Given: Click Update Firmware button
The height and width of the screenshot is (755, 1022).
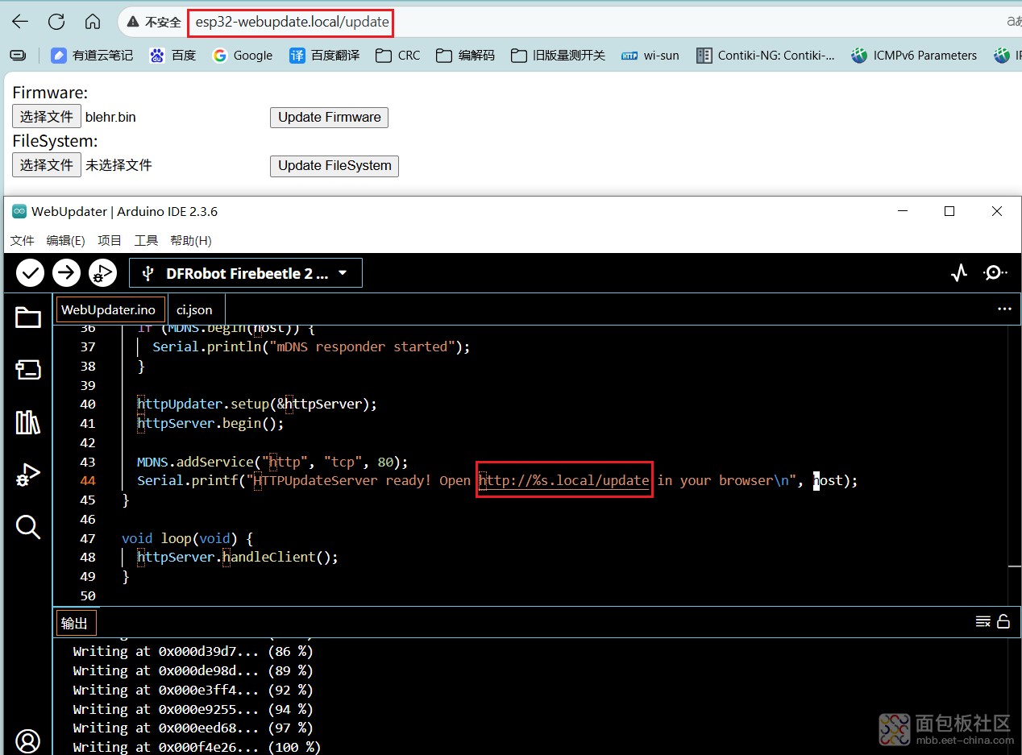Looking at the screenshot, I should [329, 118].
